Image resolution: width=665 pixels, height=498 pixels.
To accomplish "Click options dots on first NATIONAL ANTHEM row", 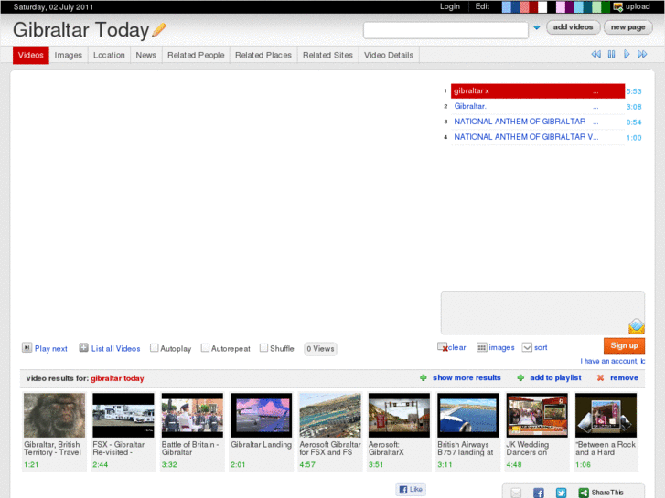I will (x=595, y=123).
